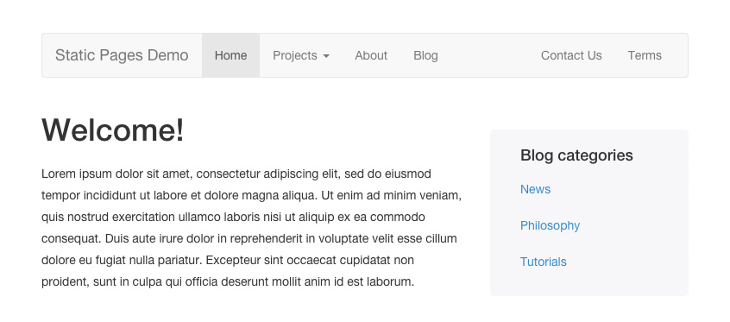Open the Blog navigation item
Screen dimensions: 730x322
[x=425, y=55]
